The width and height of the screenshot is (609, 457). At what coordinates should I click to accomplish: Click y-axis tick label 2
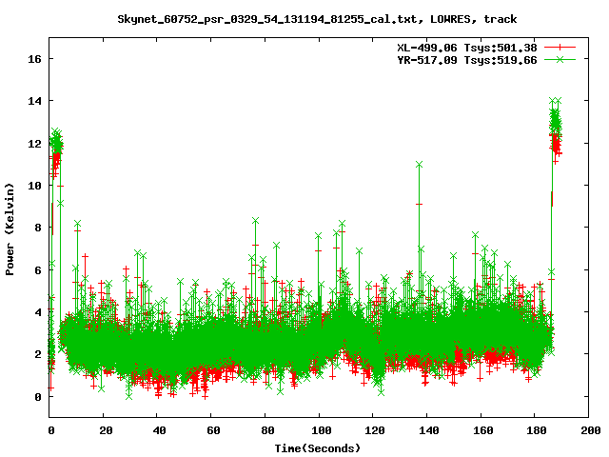(38, 354)
